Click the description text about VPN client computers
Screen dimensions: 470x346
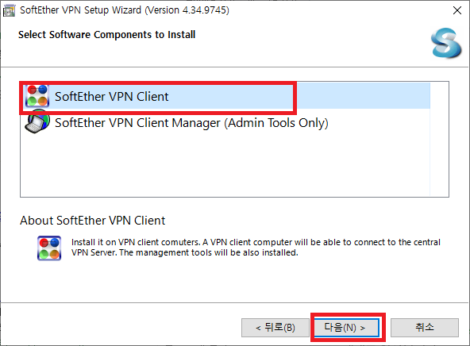tap(256, 247)
